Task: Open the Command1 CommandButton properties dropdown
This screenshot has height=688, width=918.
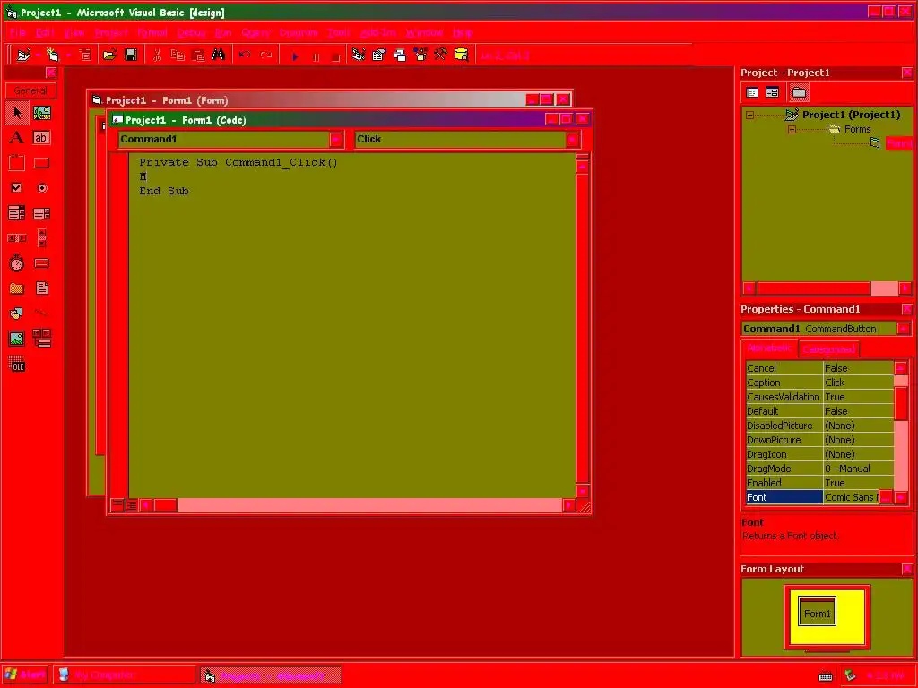Action: 904,329
